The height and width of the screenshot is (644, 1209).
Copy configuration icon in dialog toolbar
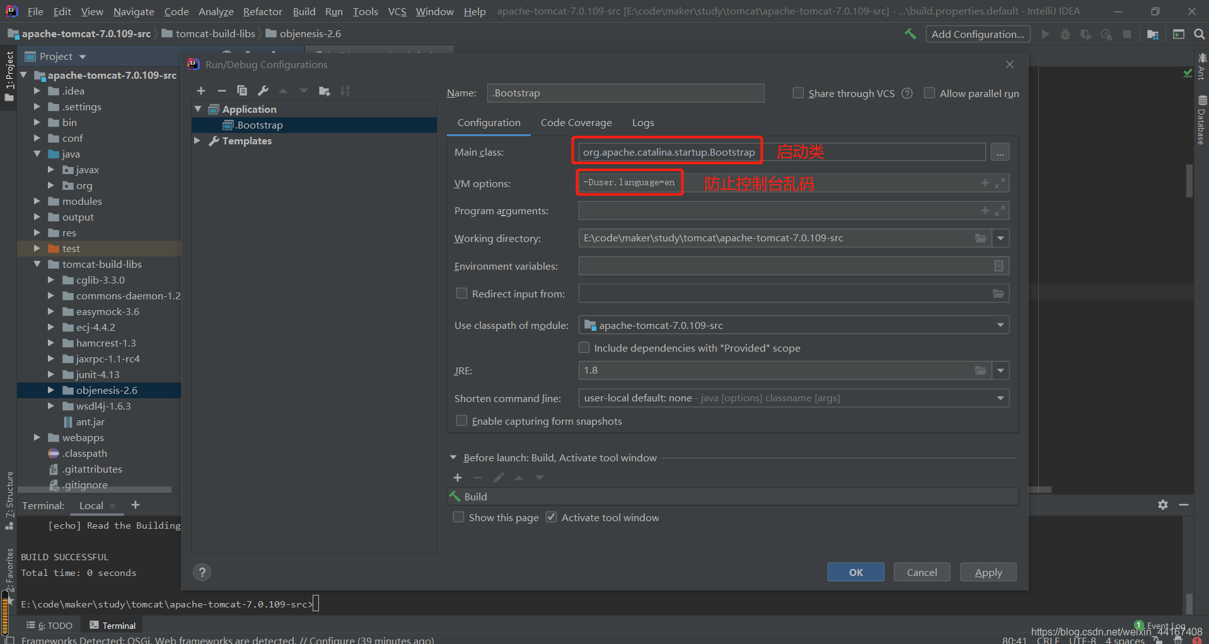(242, 91)
